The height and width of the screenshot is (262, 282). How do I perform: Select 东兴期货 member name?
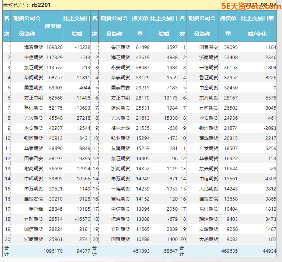209,169
